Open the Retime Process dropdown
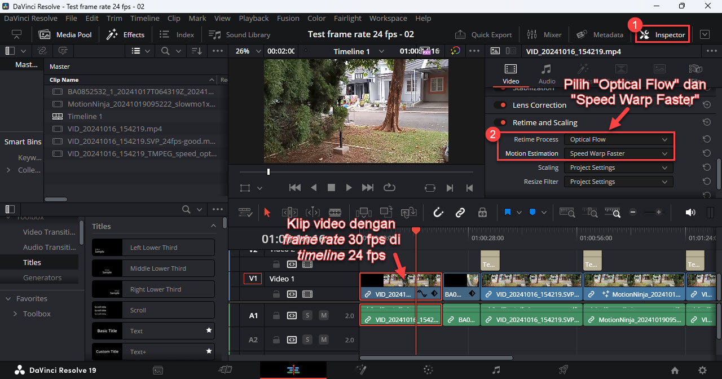The image size is (722, 379). coord(619,139)
